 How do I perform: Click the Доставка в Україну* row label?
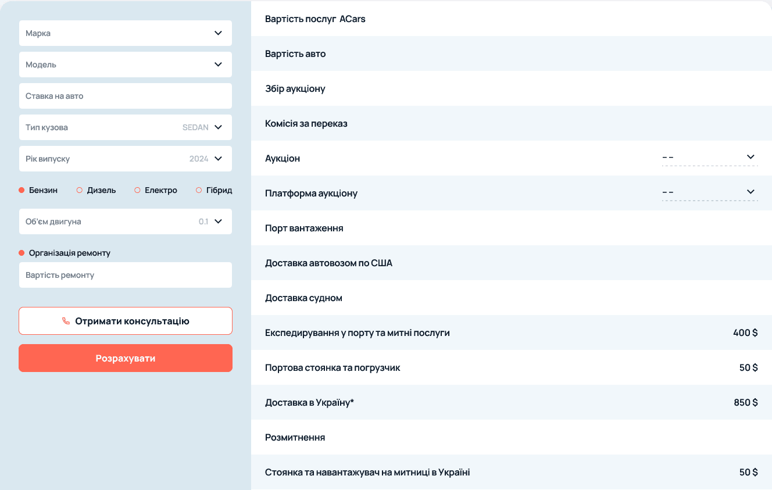[309, 402]
